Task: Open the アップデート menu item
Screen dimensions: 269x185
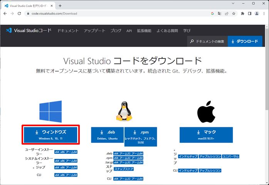Action: [94, 31]
